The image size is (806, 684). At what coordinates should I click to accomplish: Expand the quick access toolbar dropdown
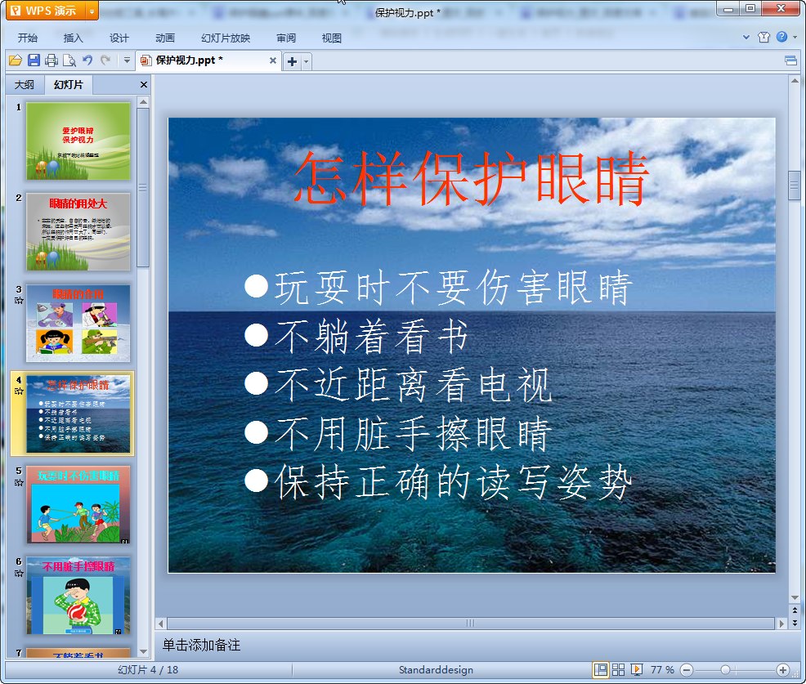(x=127, y=60)
